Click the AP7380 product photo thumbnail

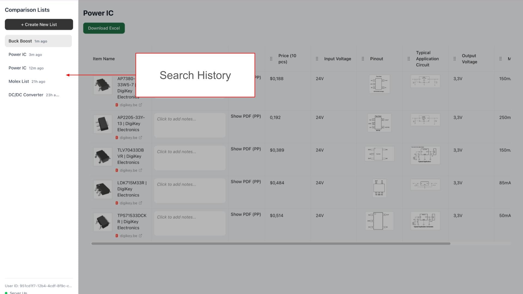tap(102, 85)
